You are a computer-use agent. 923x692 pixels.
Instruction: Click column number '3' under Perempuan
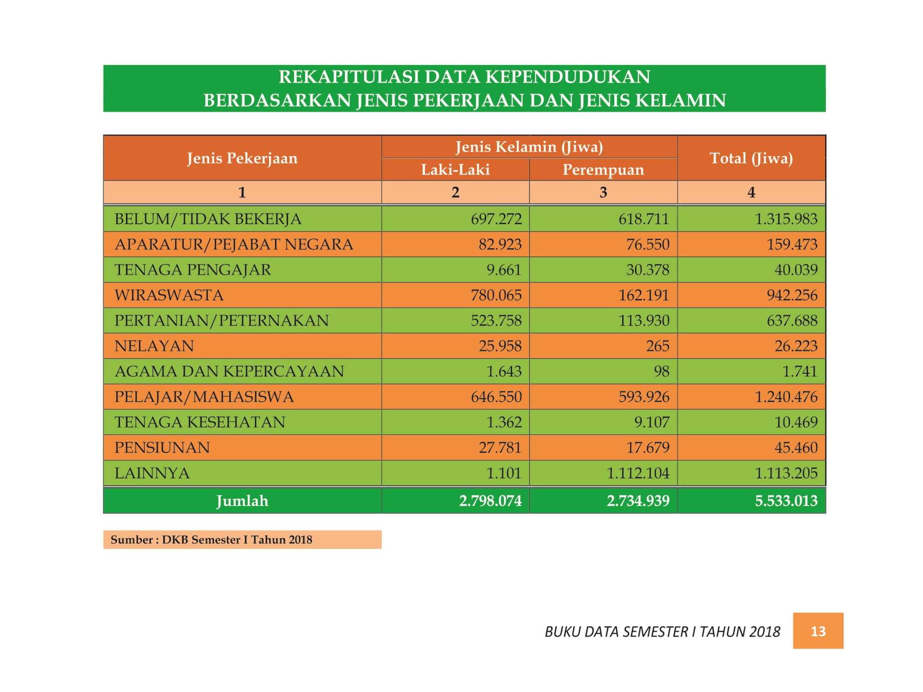point(603,192)
